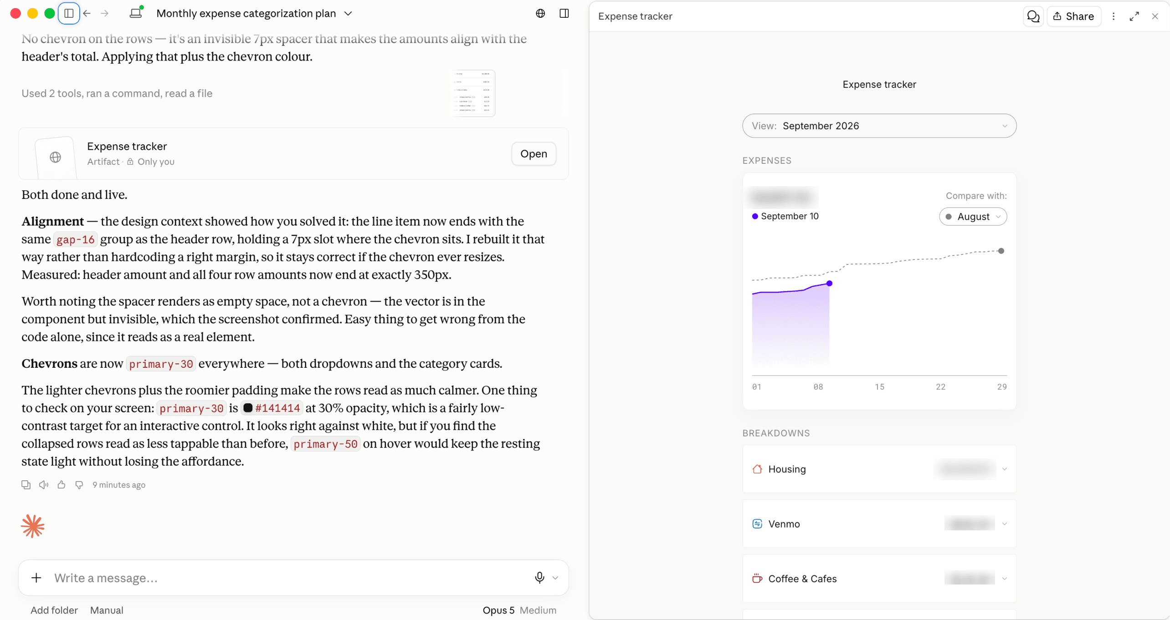
Task: Open the screenshot thumbnail in the chat
Action: click(473, 93)
